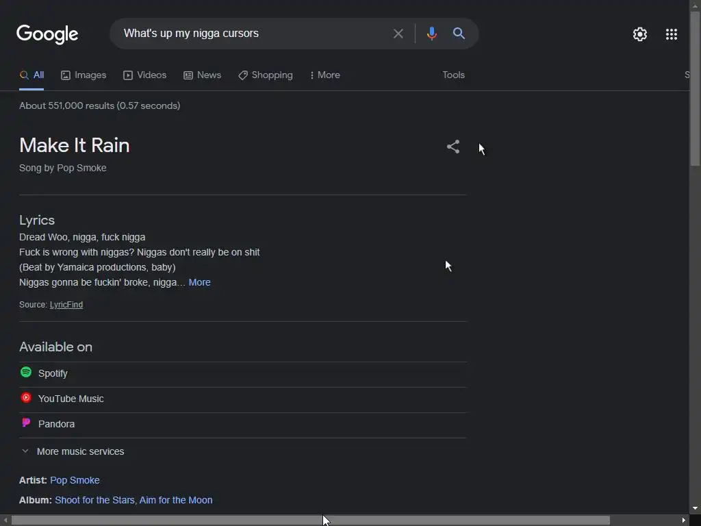
Task: Click the scroll left arrow
Action: coord(5,521)
